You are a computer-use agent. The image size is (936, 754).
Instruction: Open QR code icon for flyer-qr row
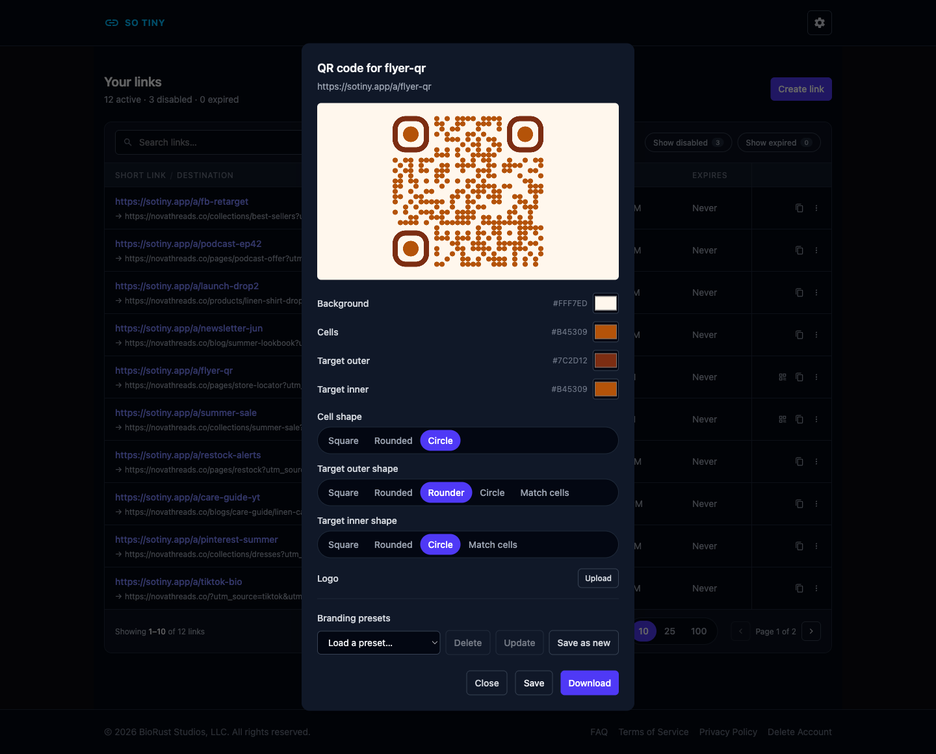[x=783, y=377]
